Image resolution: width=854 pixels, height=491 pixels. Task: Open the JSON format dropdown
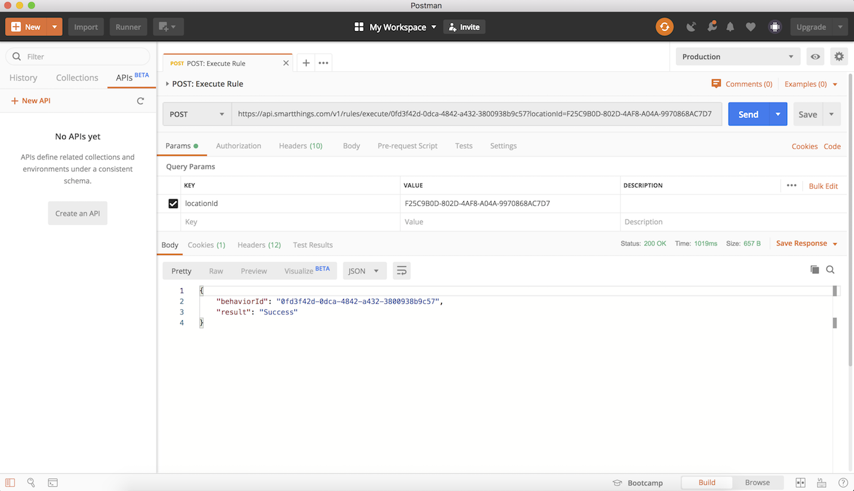(x=364, y=271)
